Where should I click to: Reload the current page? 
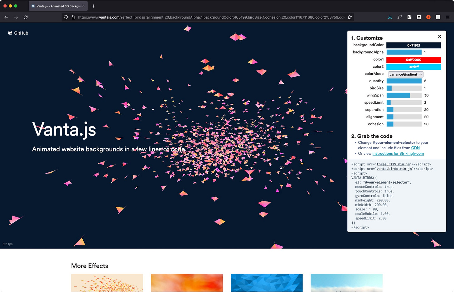tap(26, 17)
